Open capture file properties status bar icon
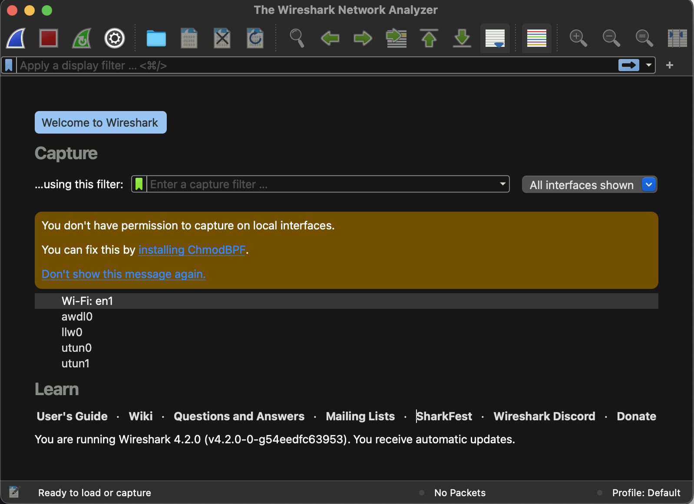Image resolution: width=694 pixels, height=504 pixels. (x=14, y=492)
